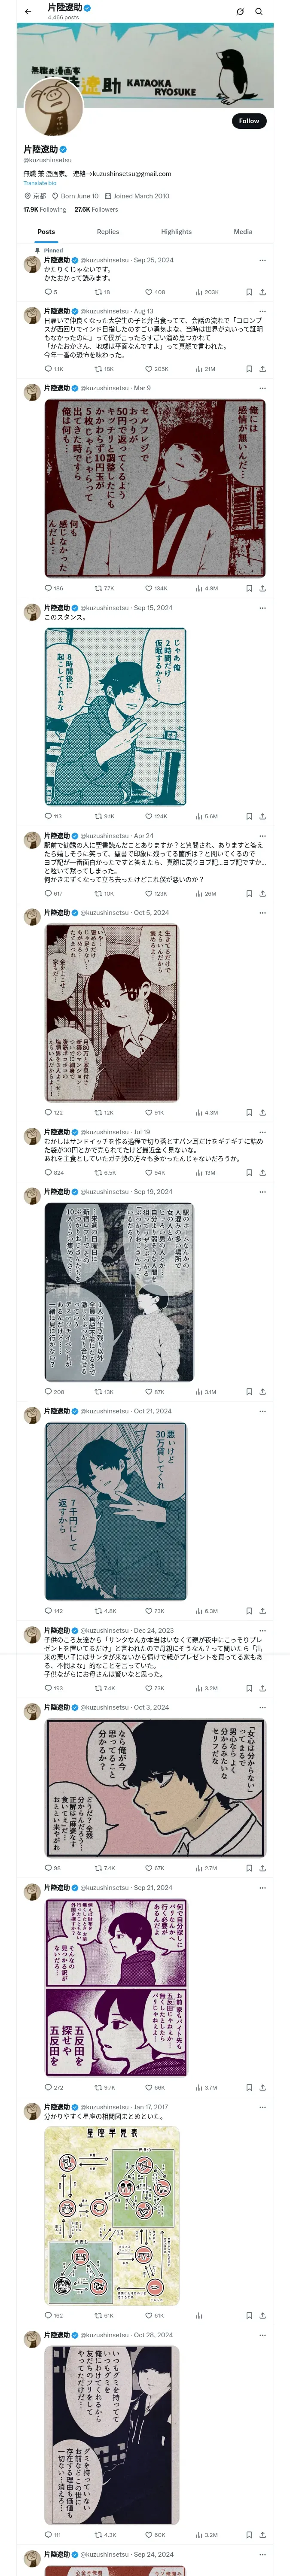Open the Mar 9 red manga image
290x2576 pixels.
pyautogui.click(x=155, y=488)
